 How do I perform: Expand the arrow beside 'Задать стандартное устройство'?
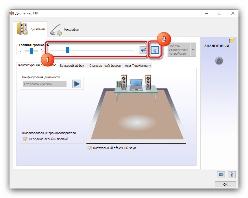(193, 49)
